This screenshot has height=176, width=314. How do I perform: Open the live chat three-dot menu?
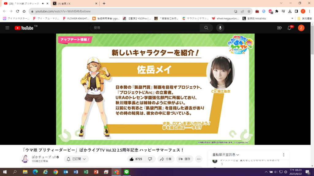pos(284,155)
